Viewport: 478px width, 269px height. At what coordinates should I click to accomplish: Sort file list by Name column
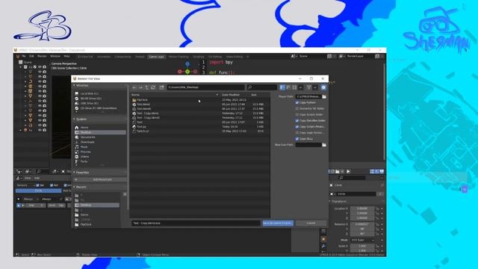point(136,95)
